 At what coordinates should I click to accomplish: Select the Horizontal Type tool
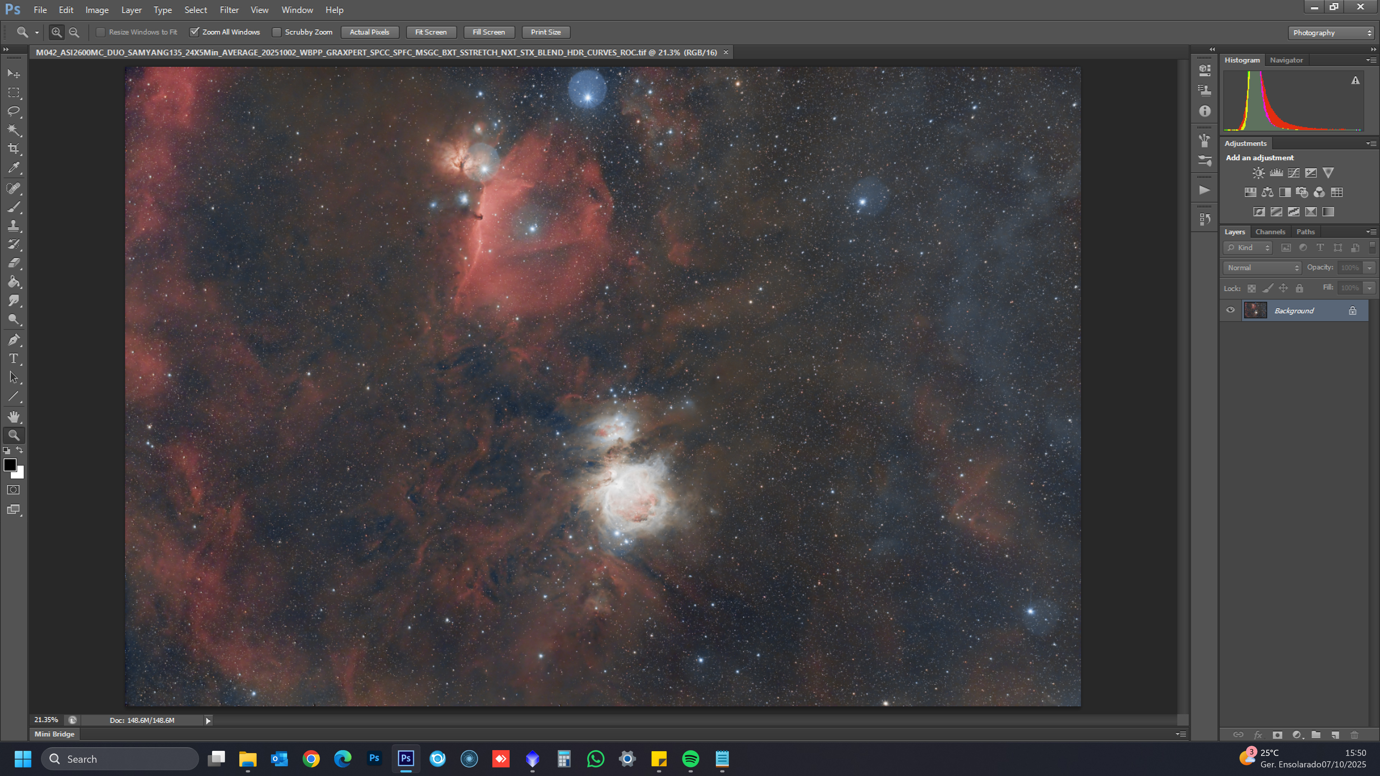(14, 358)
